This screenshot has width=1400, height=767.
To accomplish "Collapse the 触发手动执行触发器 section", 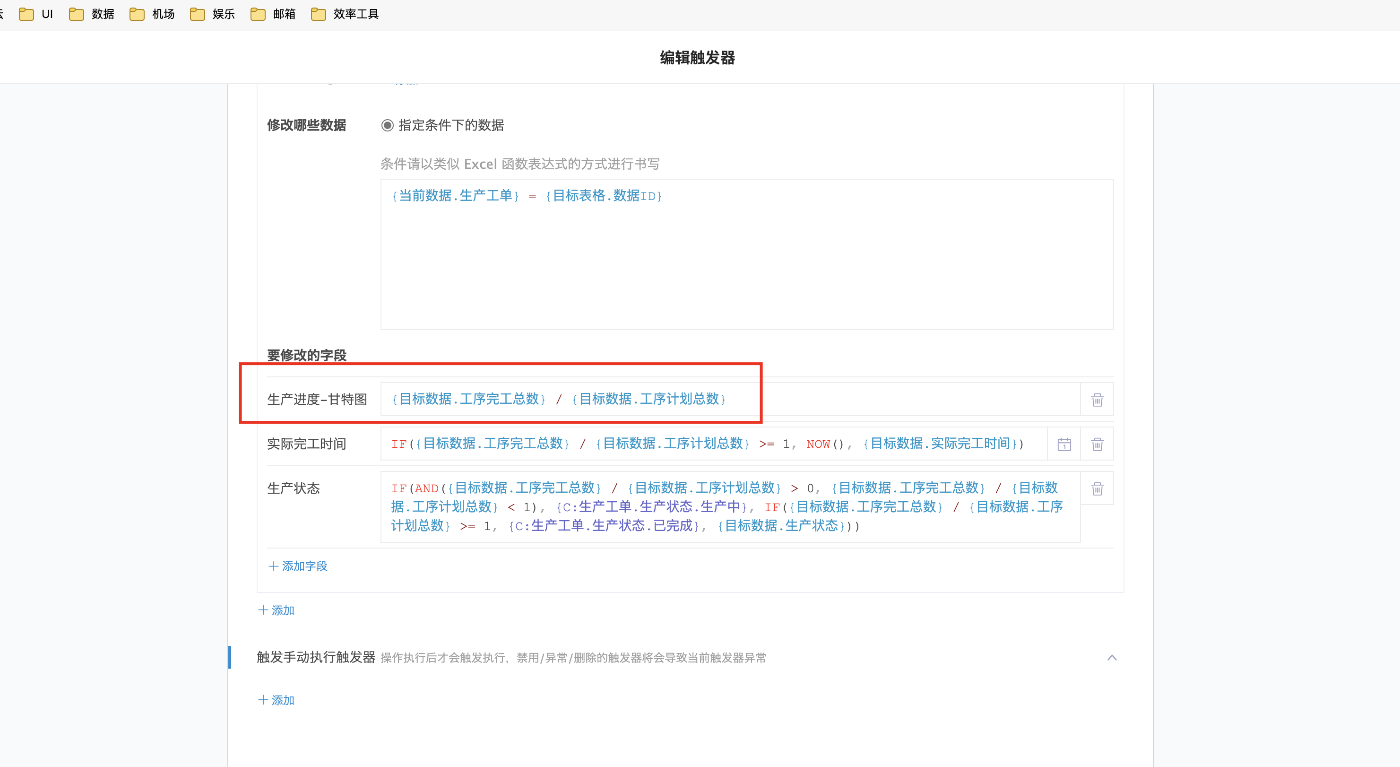I will point(1112,658).
